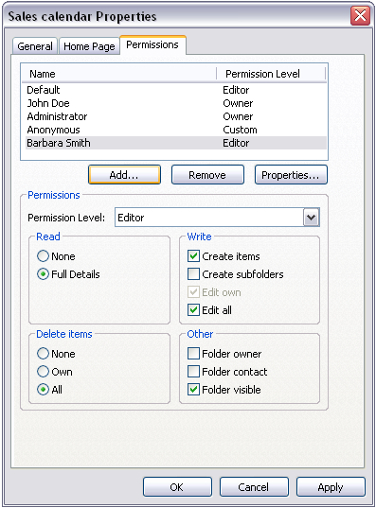Remove the selected user with Remove button
Screen dimensions: 376x508
207,175
